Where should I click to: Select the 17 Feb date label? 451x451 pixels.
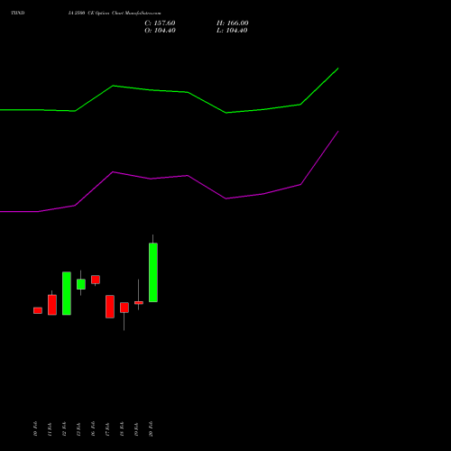click(107, 428)
